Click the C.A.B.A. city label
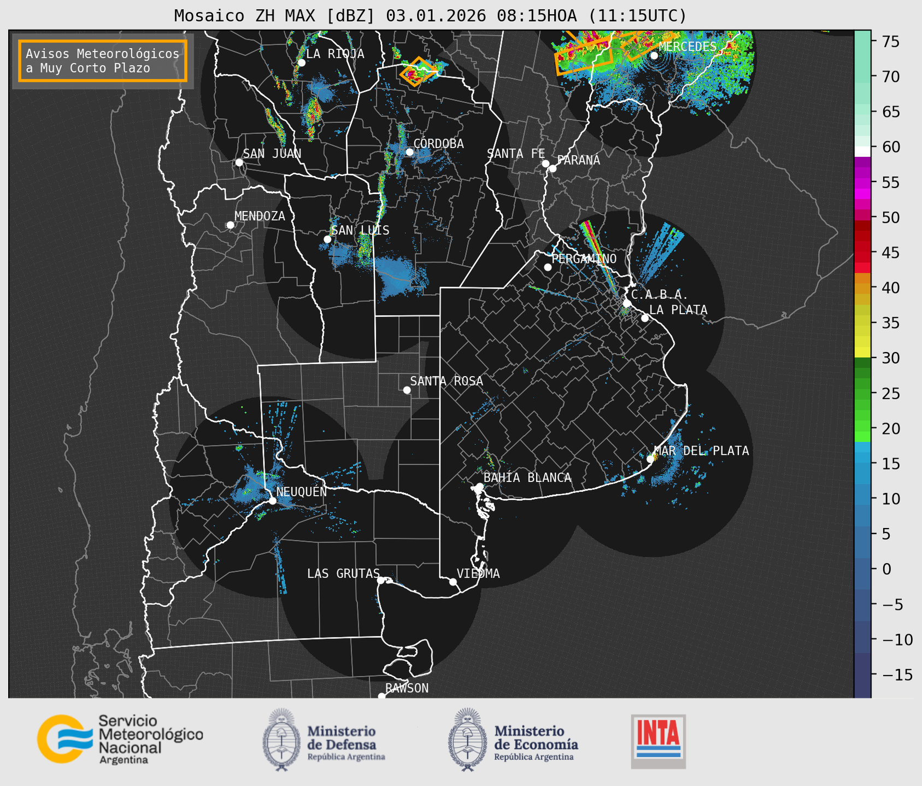 (660, 295)
